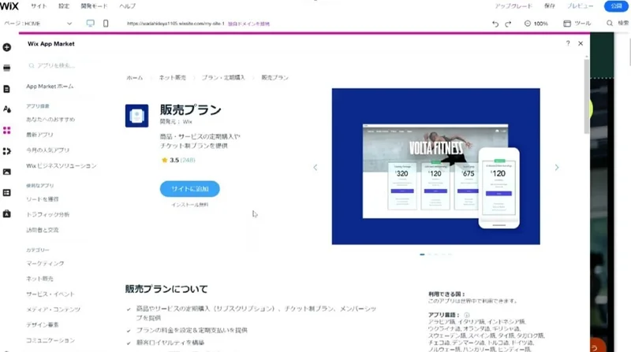Screen dimensions: 631x352
Task: Open the ツール tools menu
Action: point(577,24)
